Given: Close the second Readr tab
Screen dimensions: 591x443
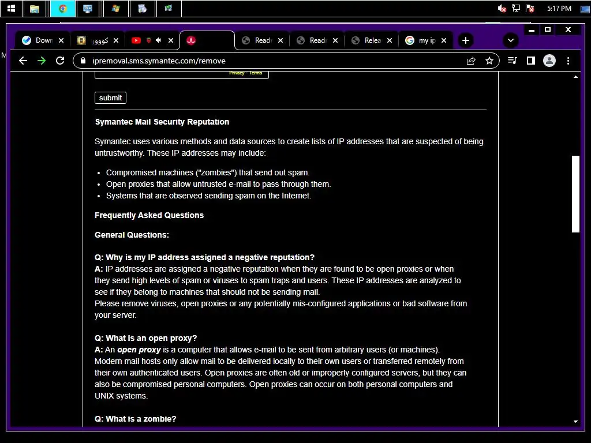Looking at the screenshot, I should coord(335,40).
